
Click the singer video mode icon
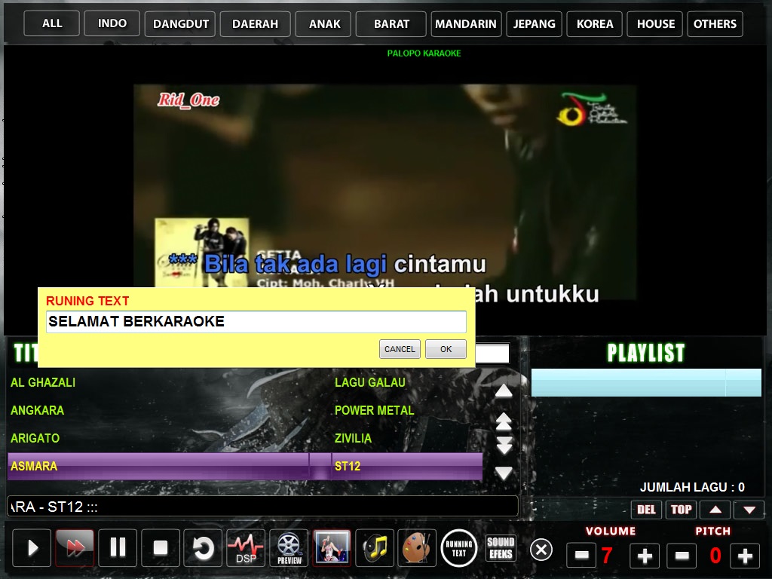(x=332, y=547)
